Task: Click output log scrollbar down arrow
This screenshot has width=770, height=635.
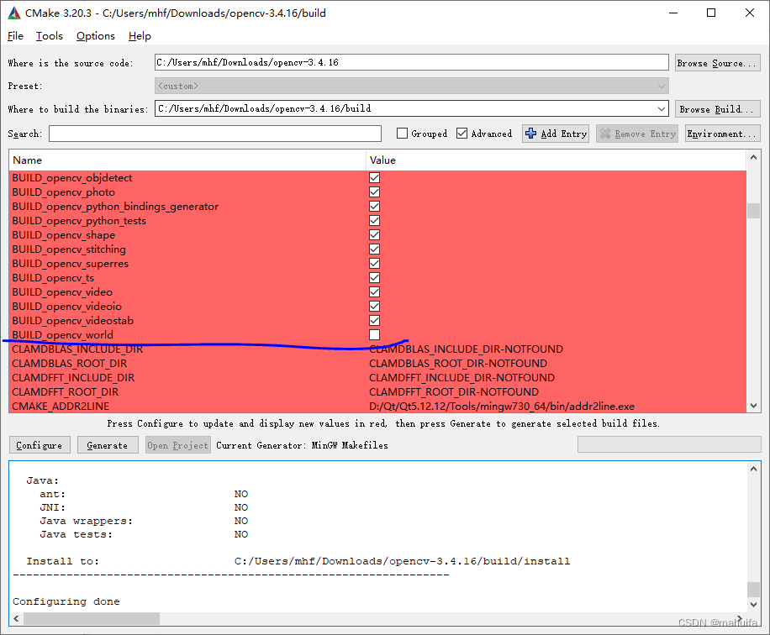Action: tap(753, 605)
